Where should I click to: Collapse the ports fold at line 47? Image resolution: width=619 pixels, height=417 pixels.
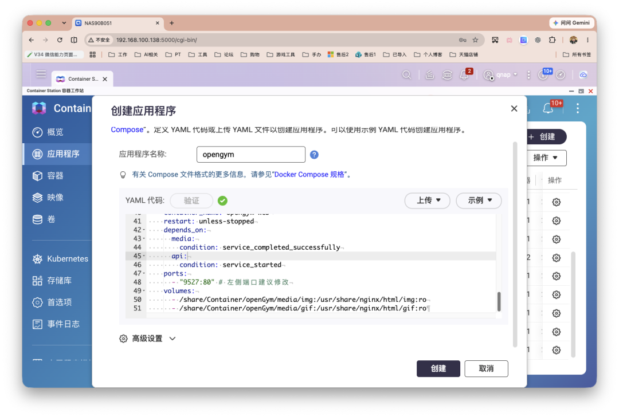[x=144, y=273]
